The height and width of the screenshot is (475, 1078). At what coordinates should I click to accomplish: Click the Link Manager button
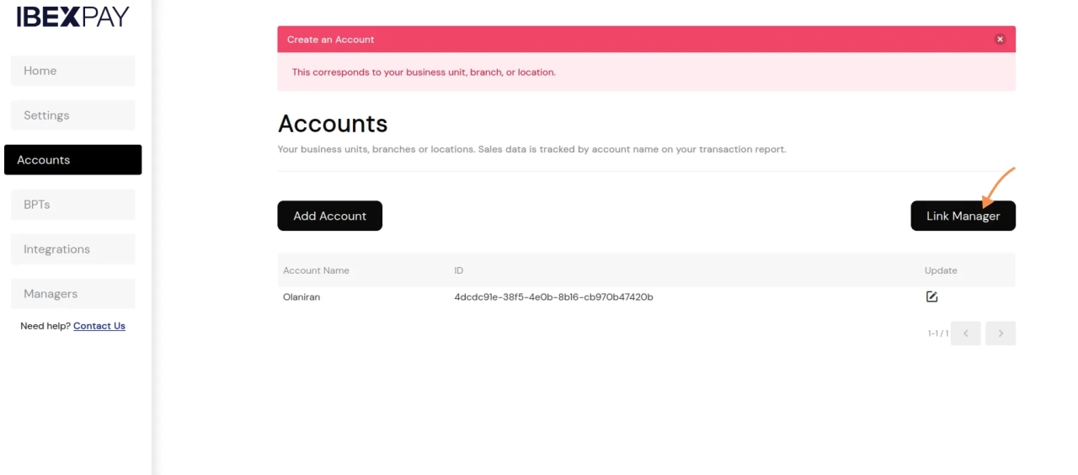tap(963, 216)
